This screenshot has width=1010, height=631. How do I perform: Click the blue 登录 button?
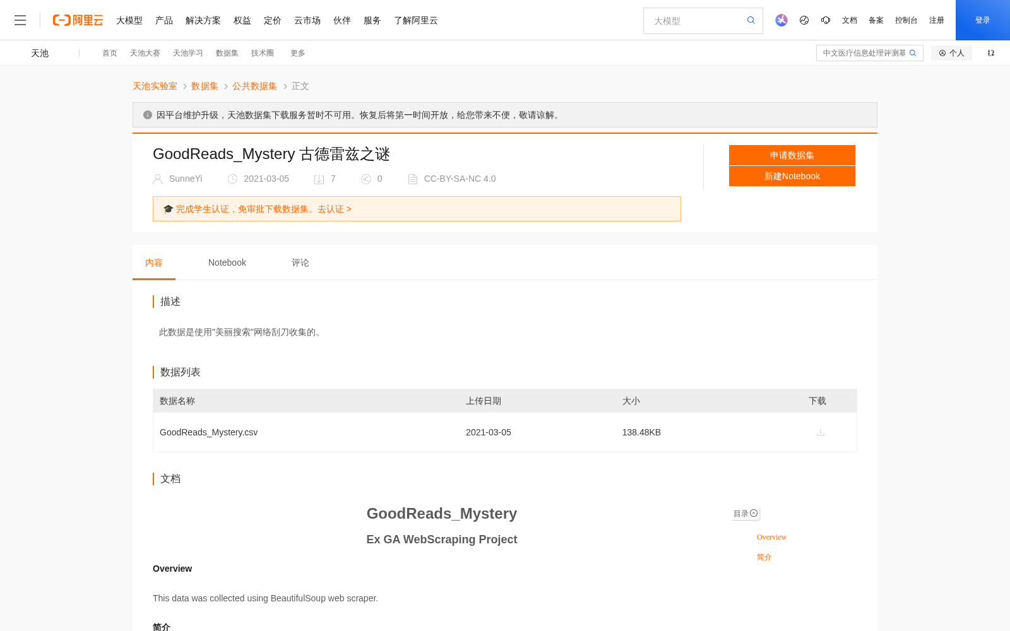click(983, 20)
